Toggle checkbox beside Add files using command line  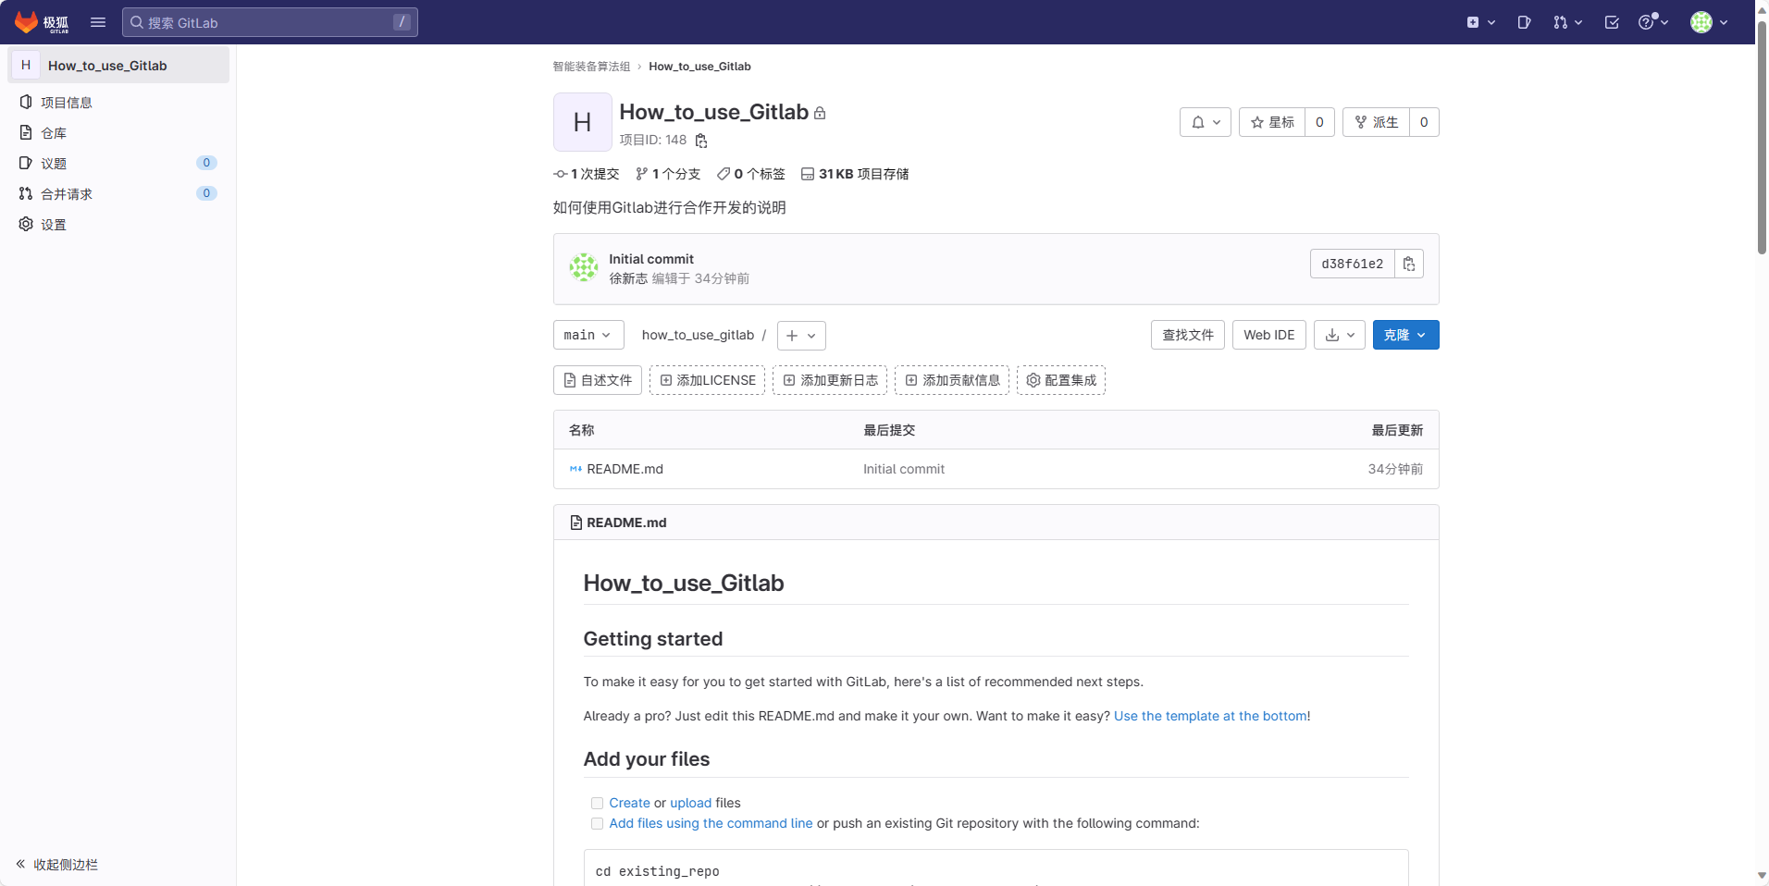[x=597, y=823]
